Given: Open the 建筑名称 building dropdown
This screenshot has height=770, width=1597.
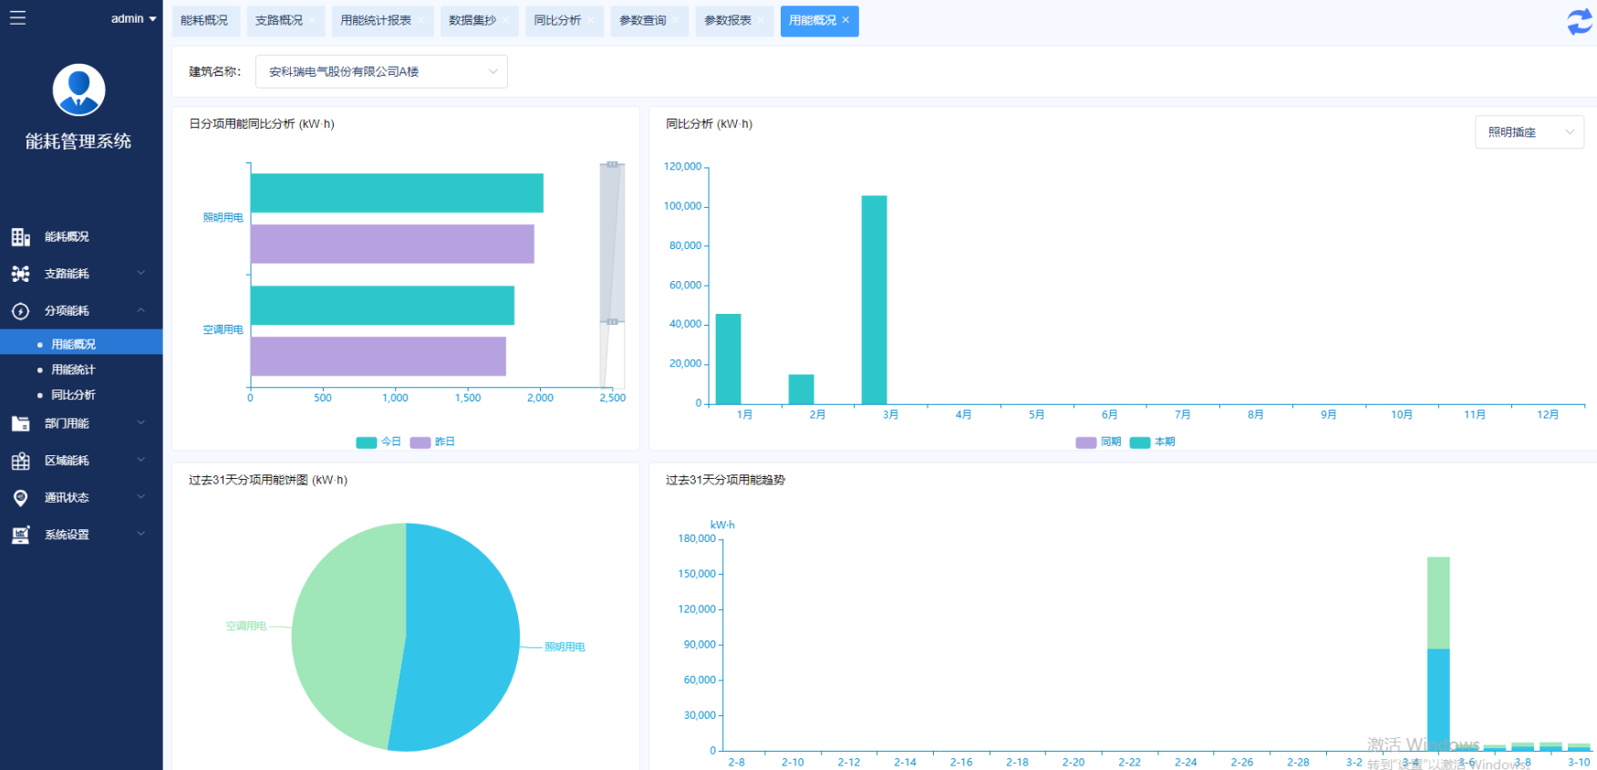Looking at the screenshot, I should [381, 71].
